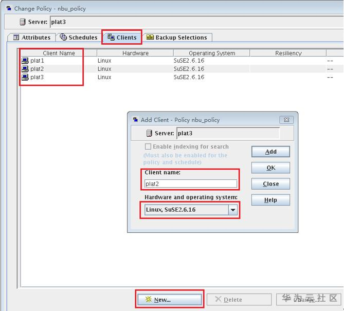Select the plat2 client name

tap(37, 69)
